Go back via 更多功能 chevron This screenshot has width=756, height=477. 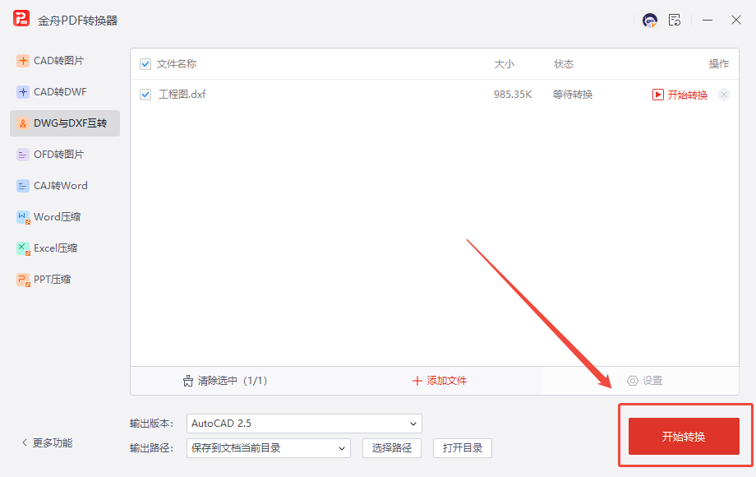(25, 442)
